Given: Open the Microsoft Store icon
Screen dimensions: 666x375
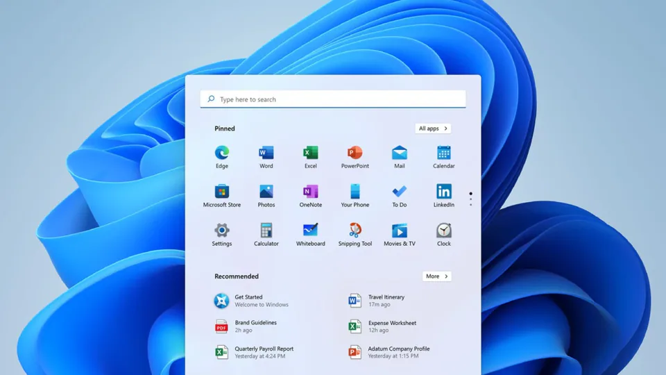Looking at the screenshot, I should tap(222, 192).
